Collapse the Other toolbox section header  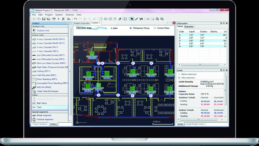(50, 95)
